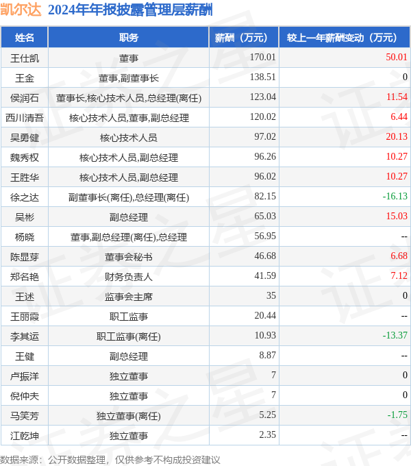Select the name 王仕凯
The image size is (411, 466).
(x=25, y=58)
